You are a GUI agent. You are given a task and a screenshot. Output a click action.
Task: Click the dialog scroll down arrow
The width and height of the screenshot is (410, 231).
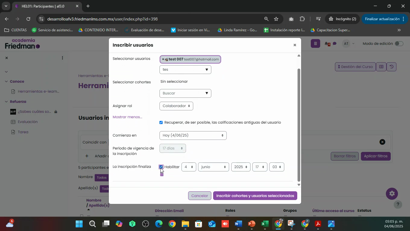coord(299,185)
